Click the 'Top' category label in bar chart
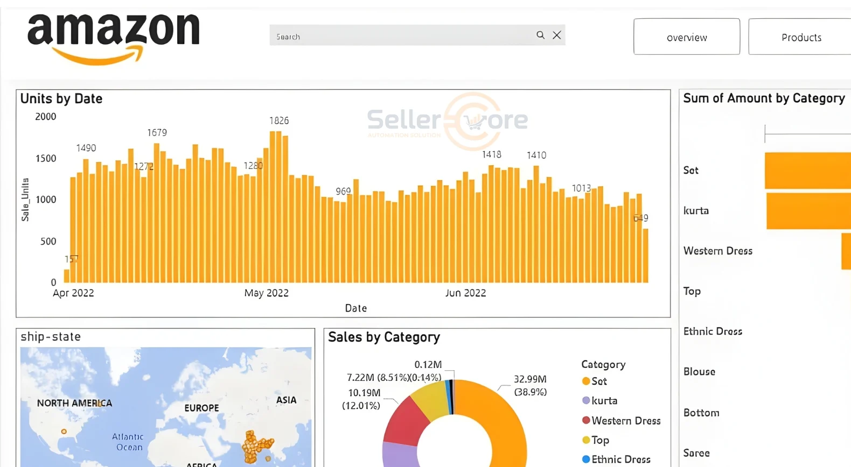The height and width of the screenshot is (467, 851). (692, 292)
